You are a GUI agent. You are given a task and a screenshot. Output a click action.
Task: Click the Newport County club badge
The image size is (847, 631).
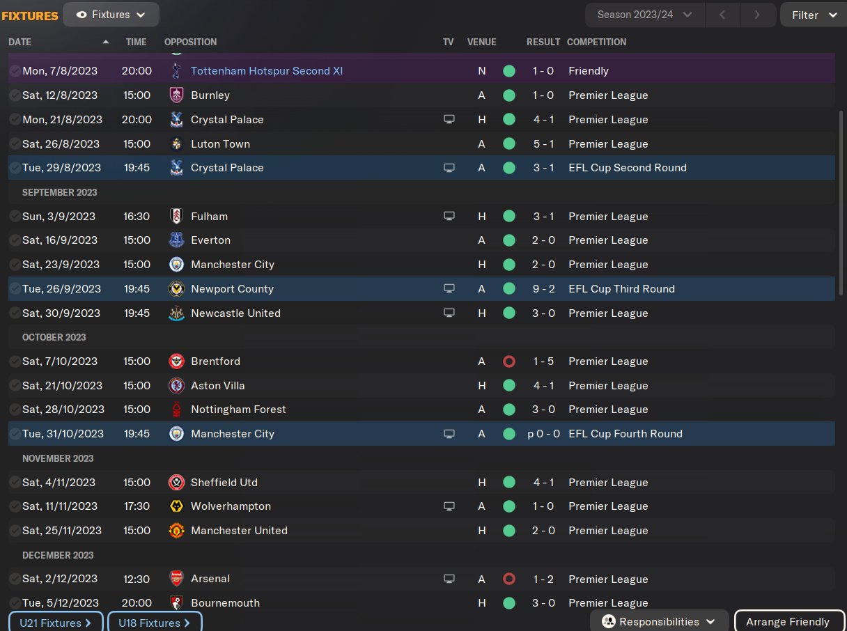(x=176, y=289)
